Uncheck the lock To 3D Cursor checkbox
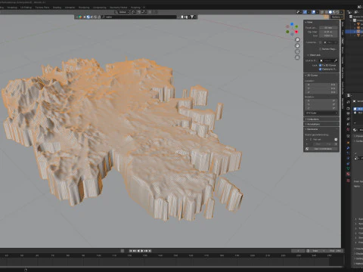 321,65
